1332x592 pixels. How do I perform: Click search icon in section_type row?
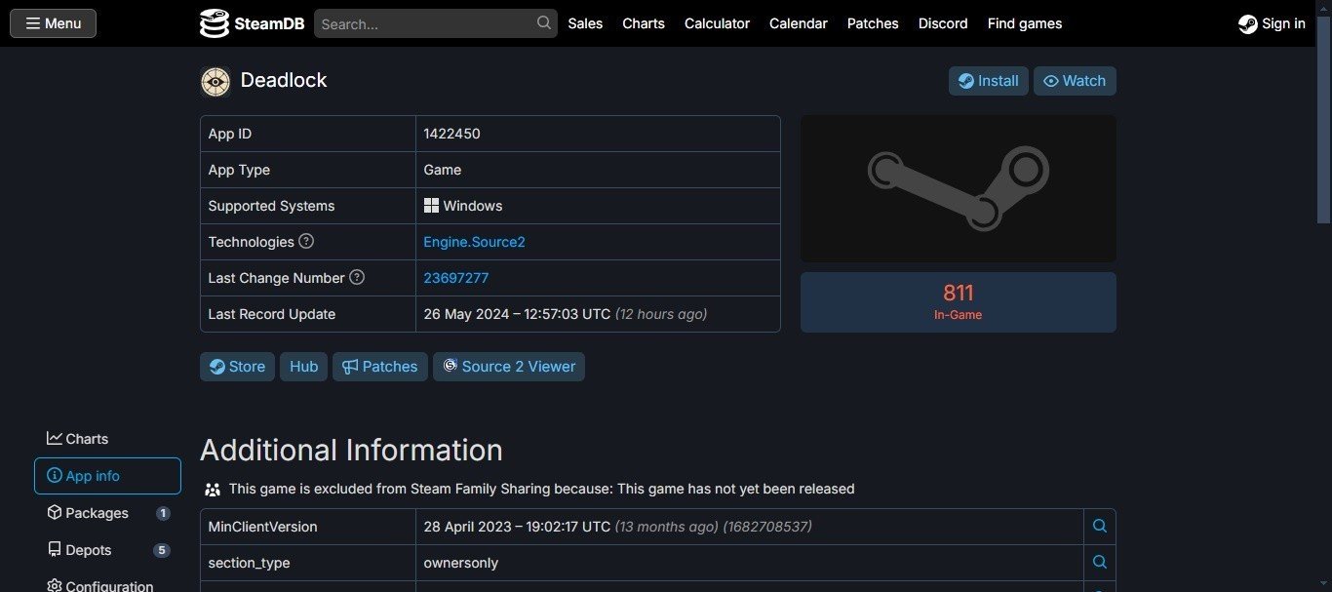click(1099, 563)
